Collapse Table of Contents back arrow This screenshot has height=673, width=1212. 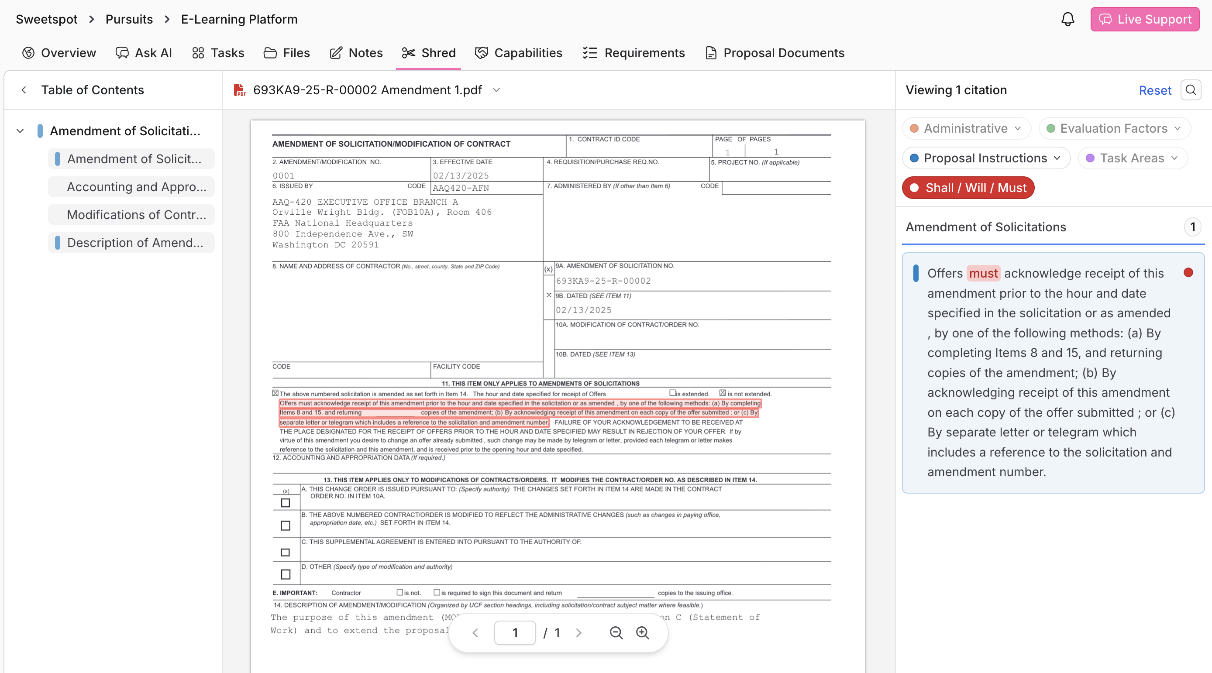pos(24,90)
